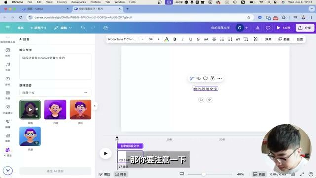Screen dimensions: 316x178
Task: Open the 動畫 animation panel
Action: coord(284,39)
